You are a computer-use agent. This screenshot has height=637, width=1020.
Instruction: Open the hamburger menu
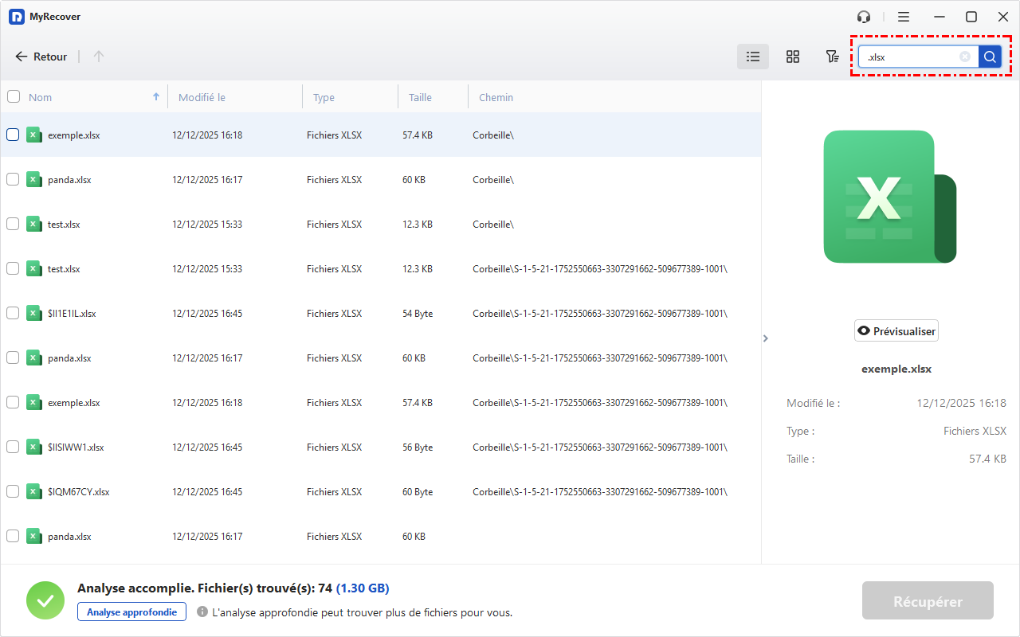[904, 17]
